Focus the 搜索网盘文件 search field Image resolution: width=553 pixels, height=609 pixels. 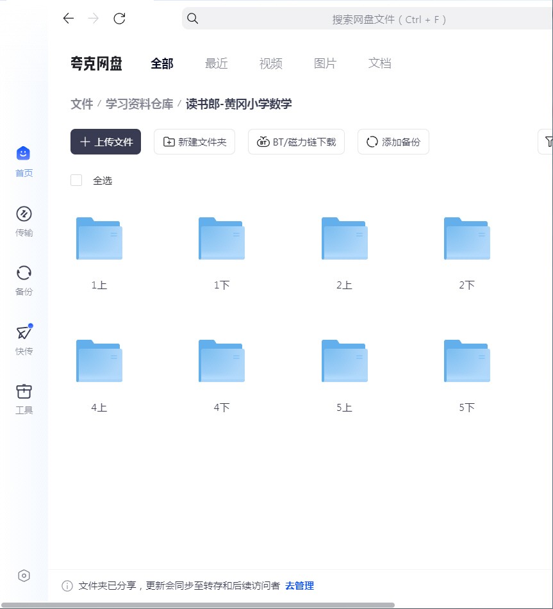click(367, 18)
